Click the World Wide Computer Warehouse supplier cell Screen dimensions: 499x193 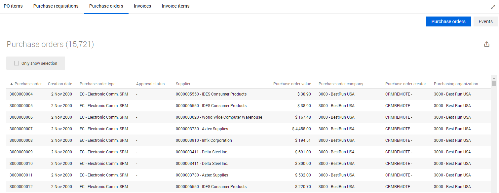pos(219,117)
